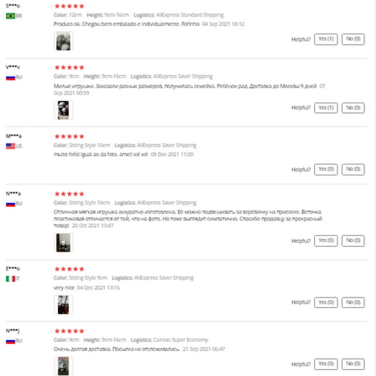Click No on V***v's Russian review
The image size is (376, 376).
[x=353, y=108]
